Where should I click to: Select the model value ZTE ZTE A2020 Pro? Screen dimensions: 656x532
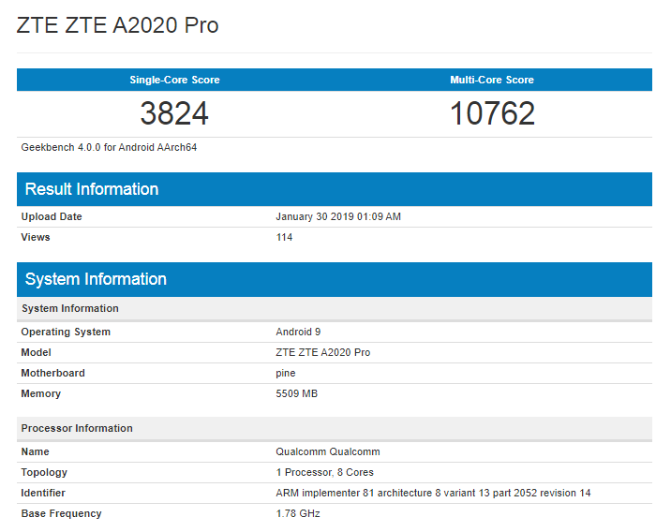(x=323, y=352)
